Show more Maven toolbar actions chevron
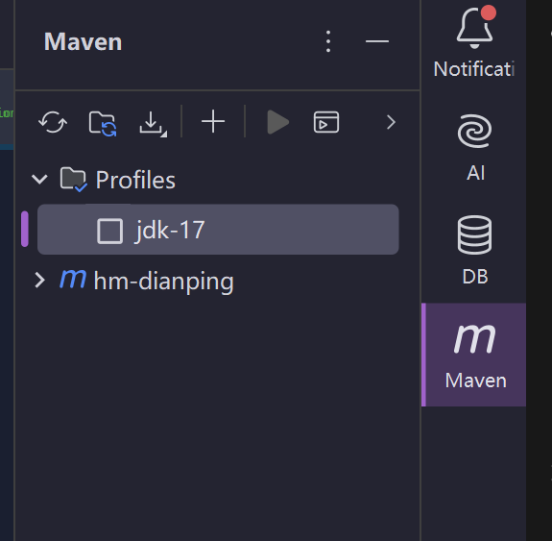 [391, 122]
